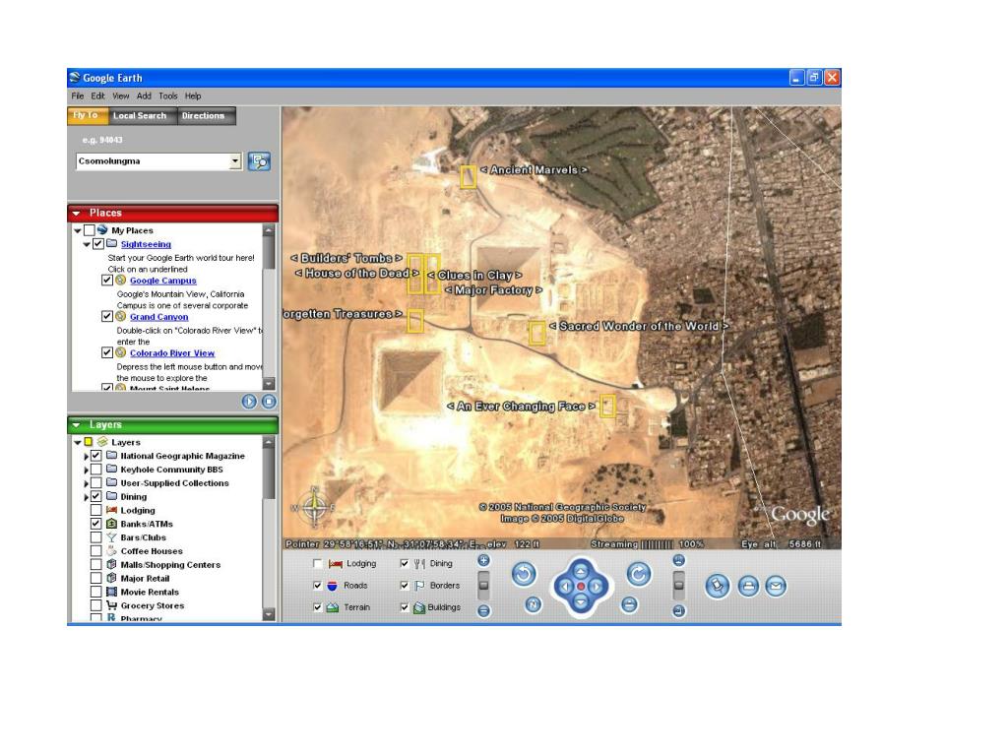The image size is (1008, 756).
Task: Open the View menu
Action: pos(121,95)
